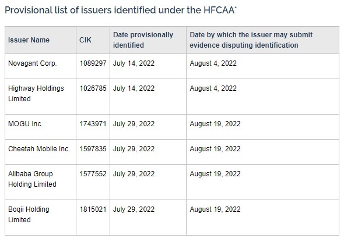
Task: Click August 4, 2022 deadline for Highway Holdings
Action: coord(213,88)
